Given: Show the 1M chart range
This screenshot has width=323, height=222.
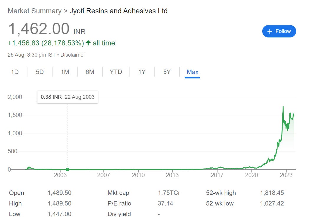Looking at the screenshot, I should (x=65, y=72).
